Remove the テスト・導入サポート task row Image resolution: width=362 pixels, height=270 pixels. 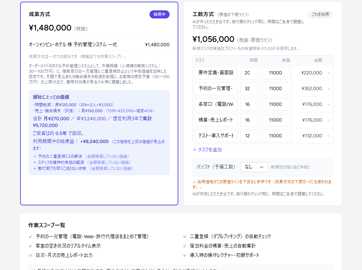[329, 136]
